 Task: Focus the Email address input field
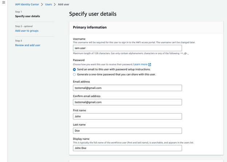click(x=127, y=88)
